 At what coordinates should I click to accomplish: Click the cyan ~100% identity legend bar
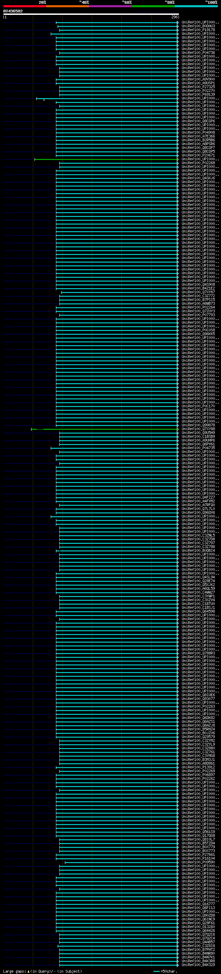coord(196,6)
